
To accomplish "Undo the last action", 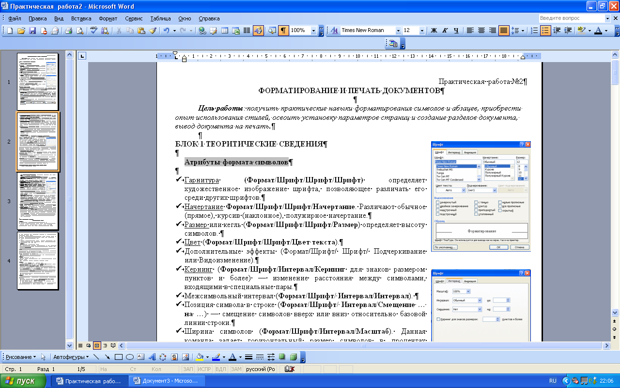I will tap(166, 30).
